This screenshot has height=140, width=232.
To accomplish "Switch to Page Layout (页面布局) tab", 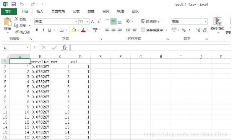I will (58, 11).
